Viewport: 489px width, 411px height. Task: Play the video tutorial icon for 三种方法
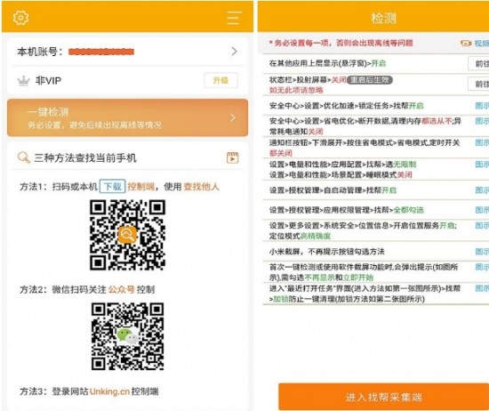pos(232,158)
